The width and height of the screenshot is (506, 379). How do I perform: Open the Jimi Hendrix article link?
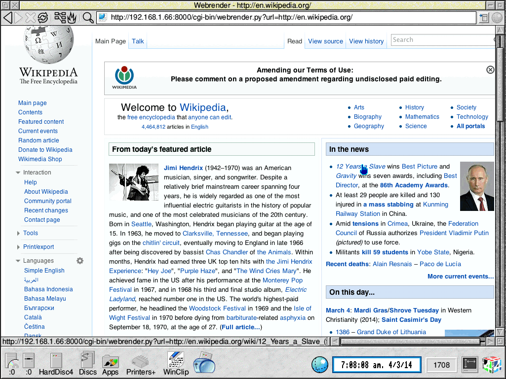coord(183,168)
